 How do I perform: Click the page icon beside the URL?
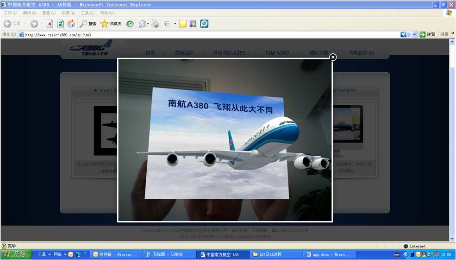click(x=21, y=35)
